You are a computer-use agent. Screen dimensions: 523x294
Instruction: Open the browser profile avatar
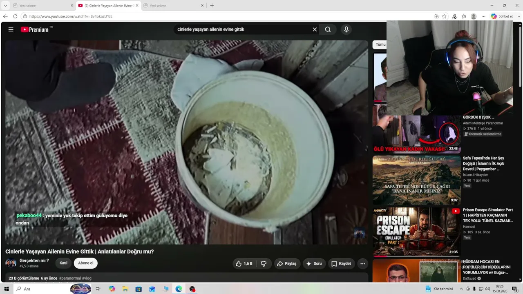pos(474,16)
